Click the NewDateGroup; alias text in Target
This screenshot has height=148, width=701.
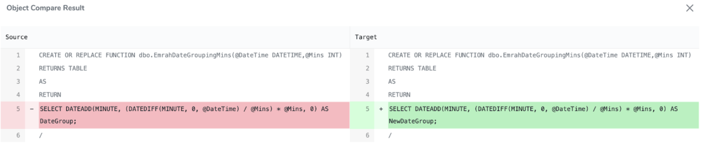(413, 121)
